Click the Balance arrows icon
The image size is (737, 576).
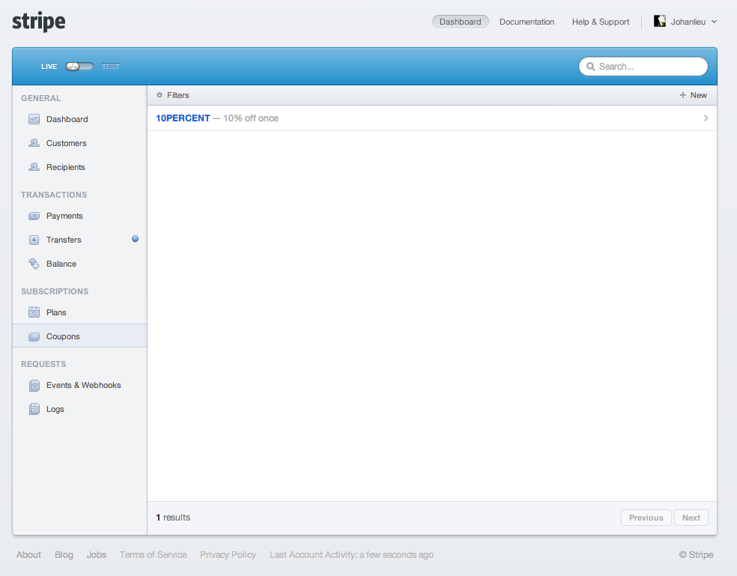pyautogui.click(x=34, y=264)
